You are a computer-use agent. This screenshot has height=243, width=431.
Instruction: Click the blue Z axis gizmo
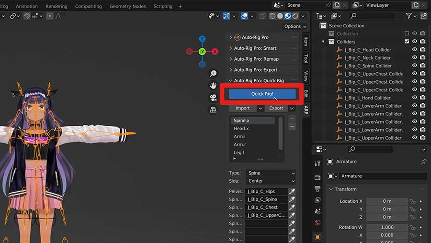coord(202,39)
